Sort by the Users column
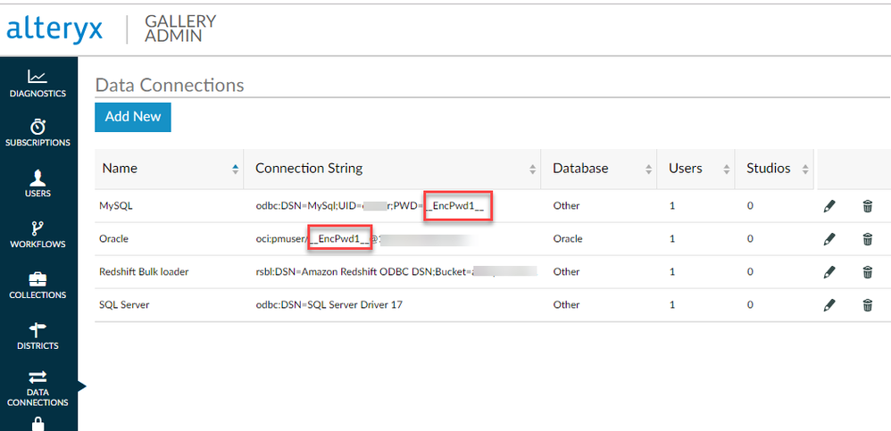The height and width of the screenshot is (431, 891). click(x=697, y=169)
